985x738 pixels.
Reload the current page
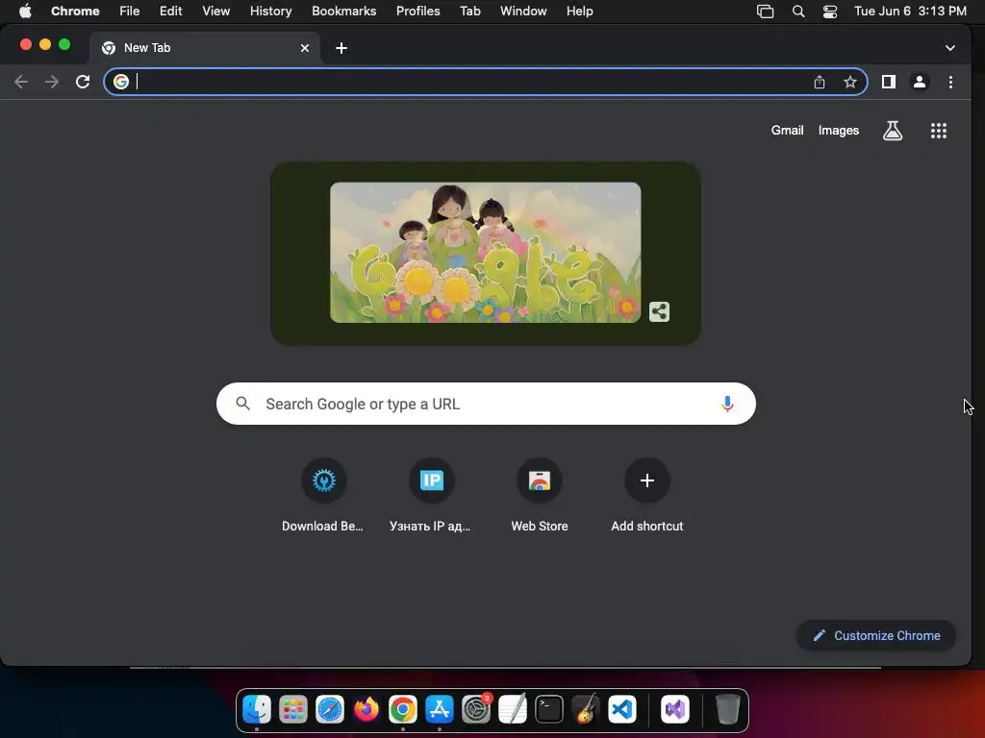(83, 82)
